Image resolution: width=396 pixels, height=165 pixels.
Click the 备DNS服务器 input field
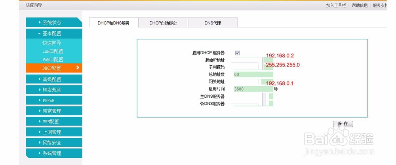coord(253,103)
